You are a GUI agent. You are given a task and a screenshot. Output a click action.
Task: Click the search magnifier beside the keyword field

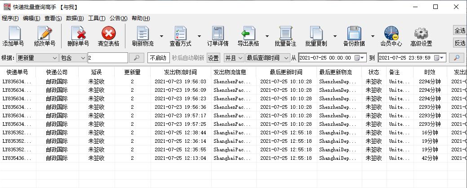[137, 58]
